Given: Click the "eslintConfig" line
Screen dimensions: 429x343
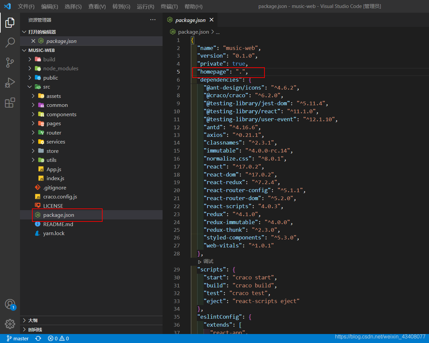Looking at the screenshot, I should [x=224, y=317].
